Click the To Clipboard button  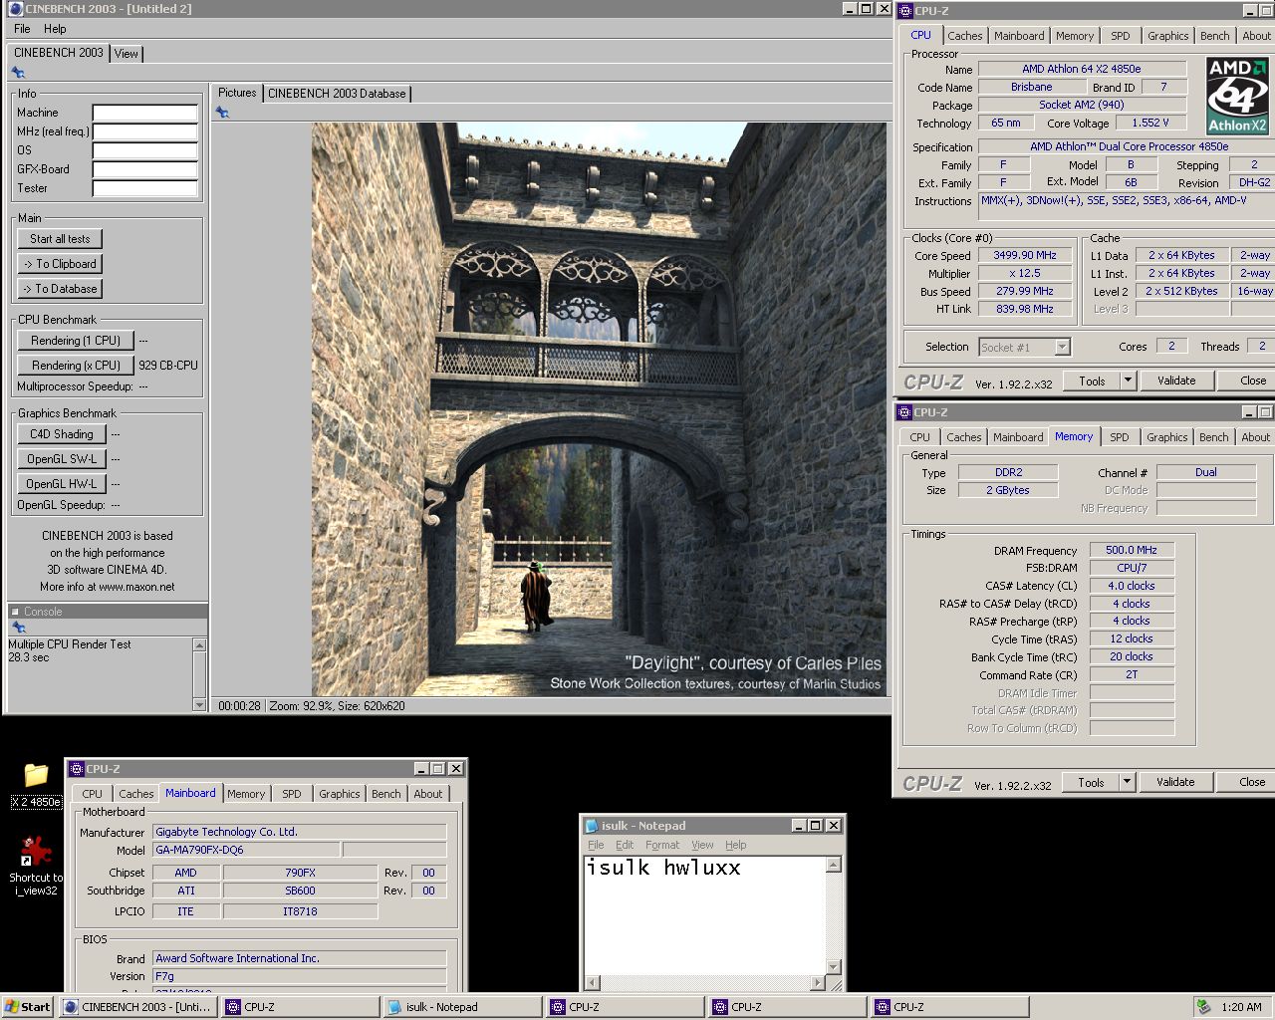point(60,264)
